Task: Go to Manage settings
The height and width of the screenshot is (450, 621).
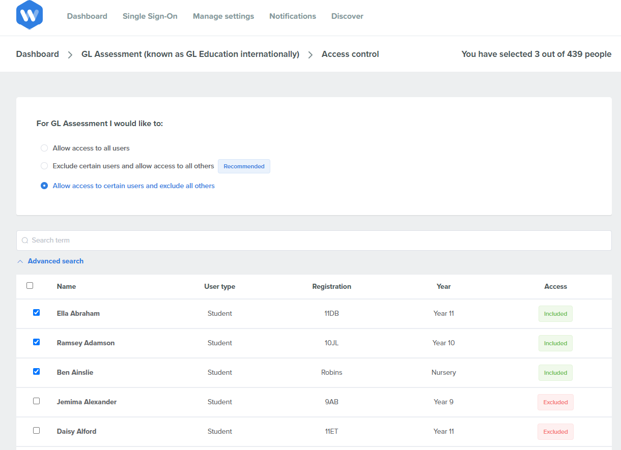Action: coord(223,16)
